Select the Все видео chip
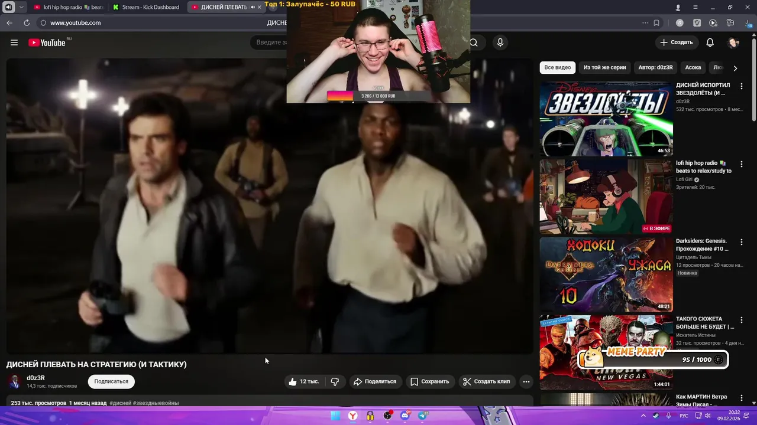 click(x=558, y=68)
